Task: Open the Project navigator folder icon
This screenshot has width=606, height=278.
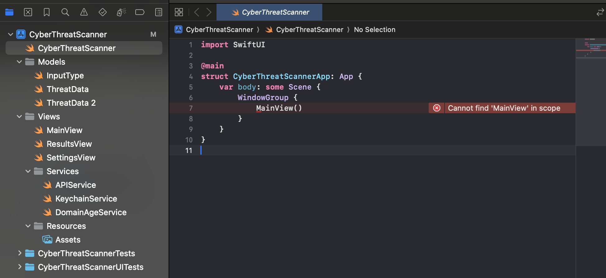Action: point(9,12)
